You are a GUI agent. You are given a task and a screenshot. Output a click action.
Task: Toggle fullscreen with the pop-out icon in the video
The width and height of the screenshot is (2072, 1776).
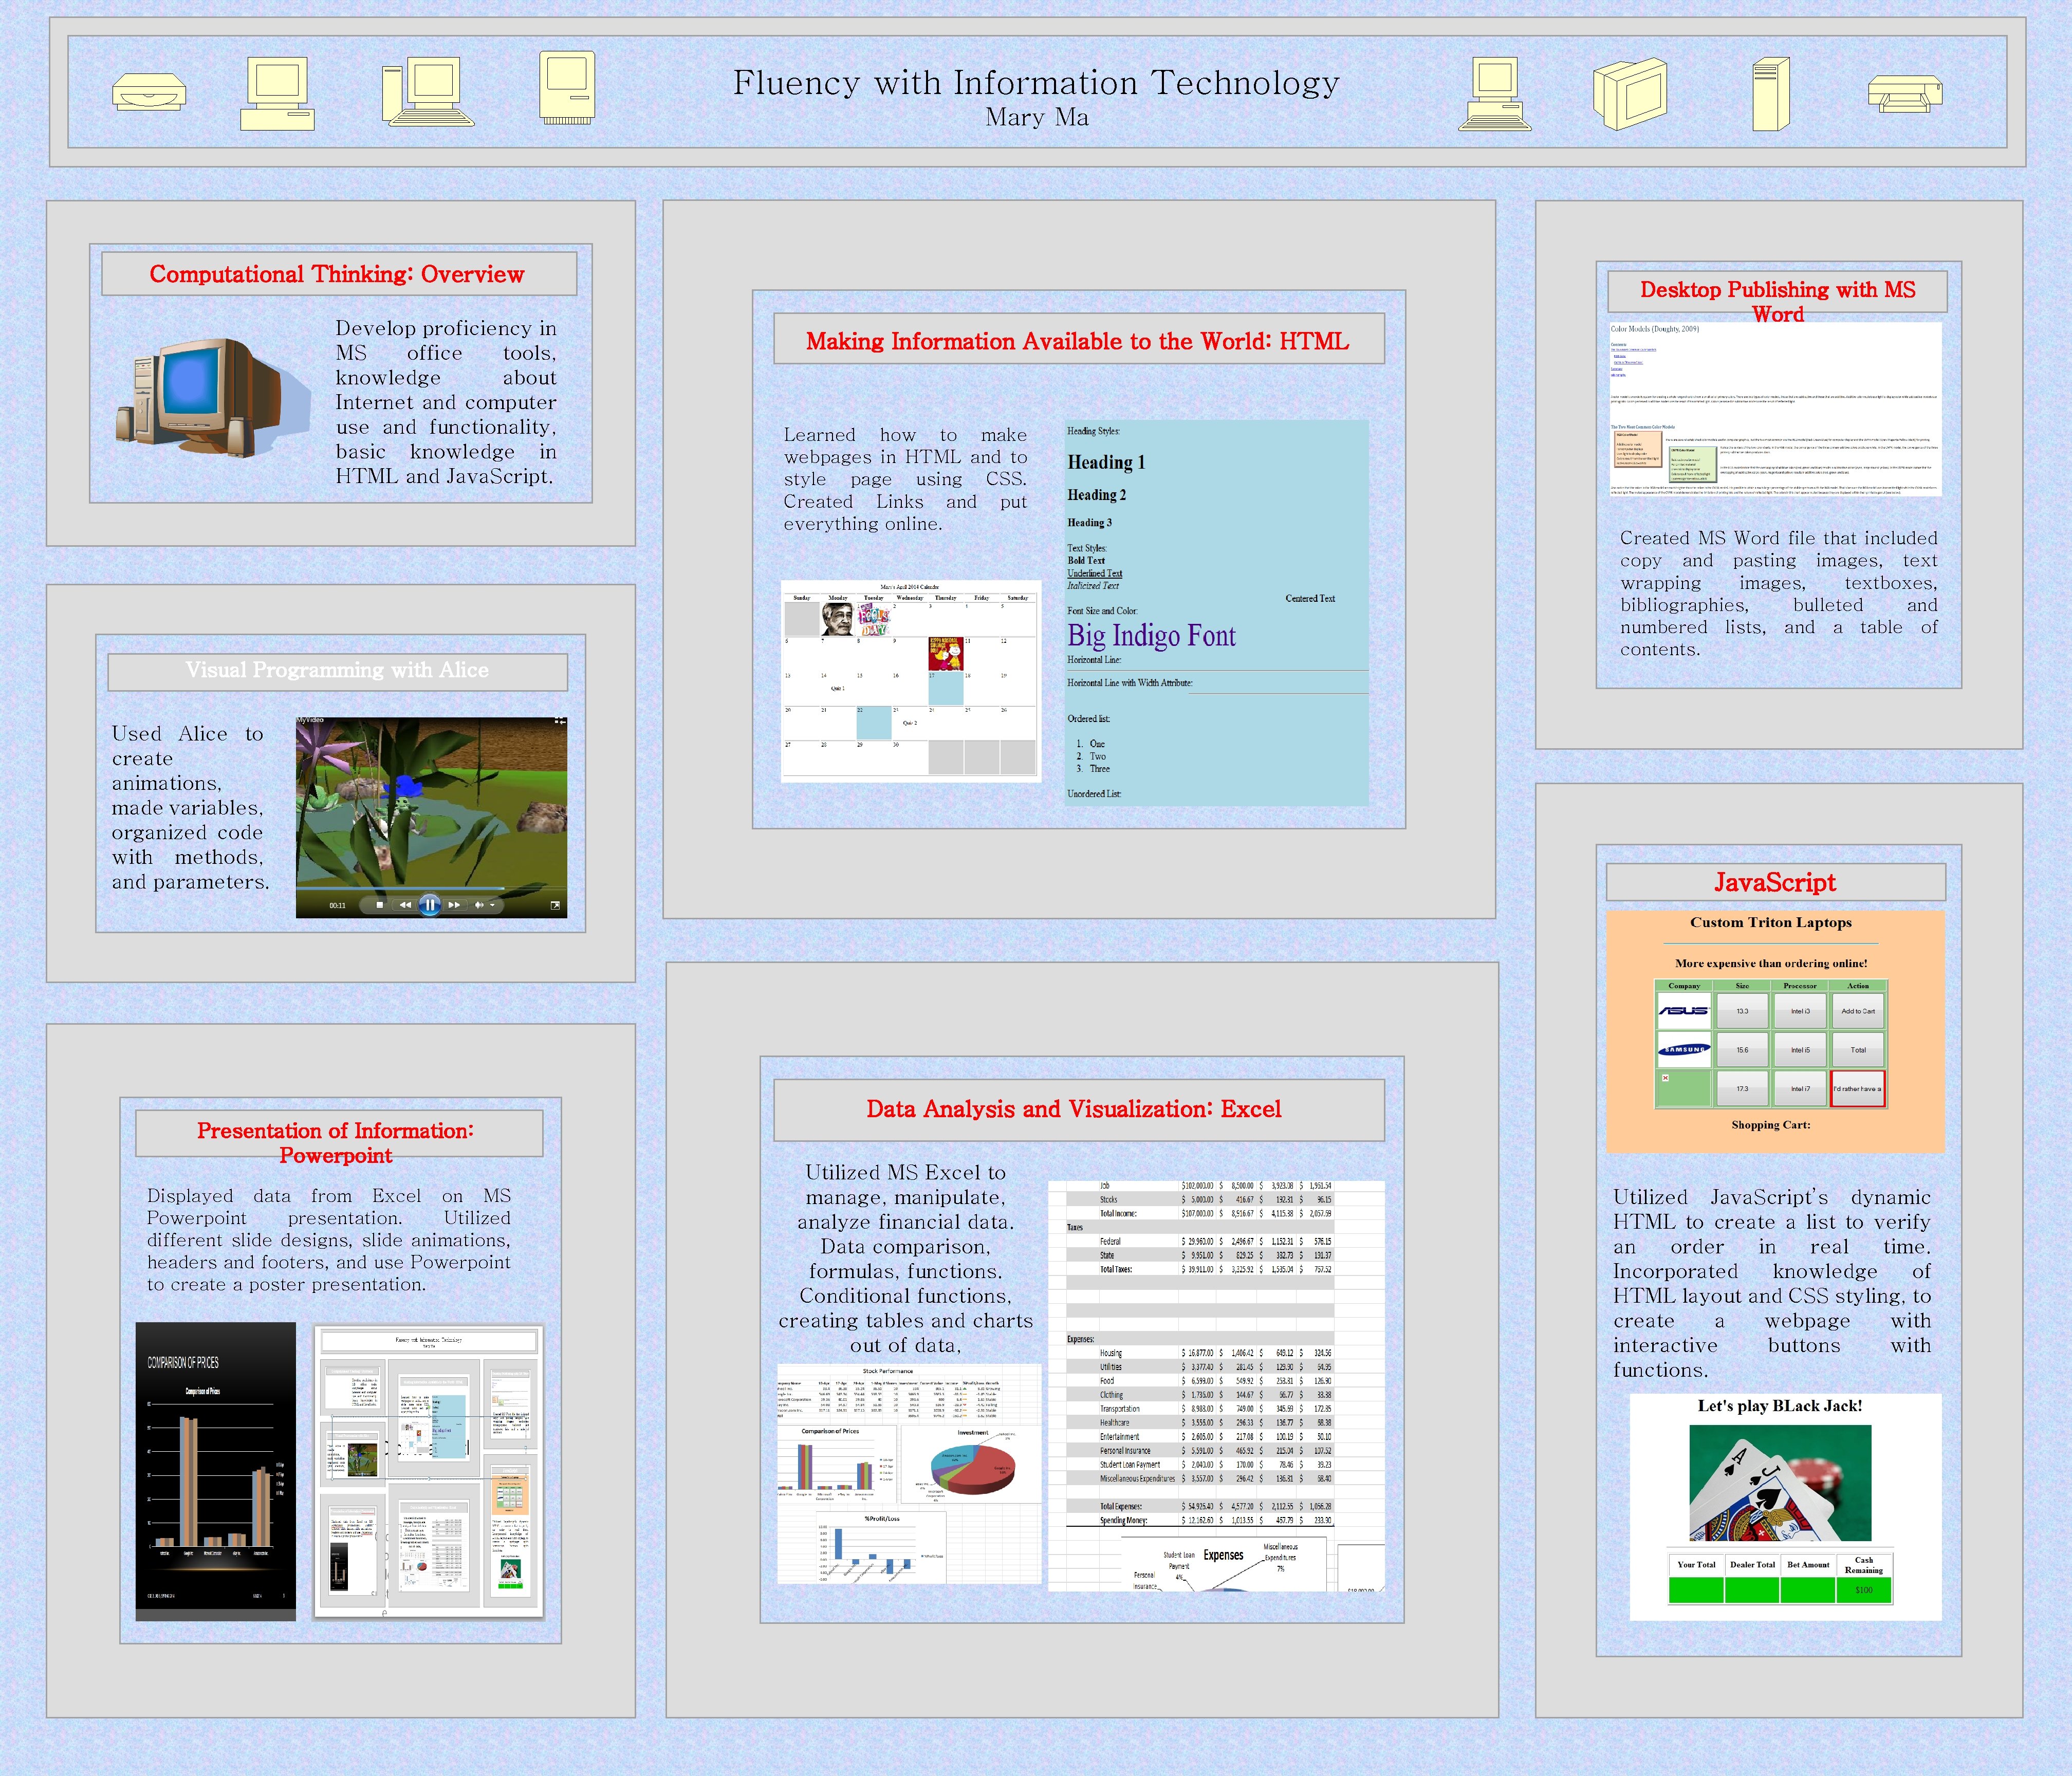tap(556, 905)
